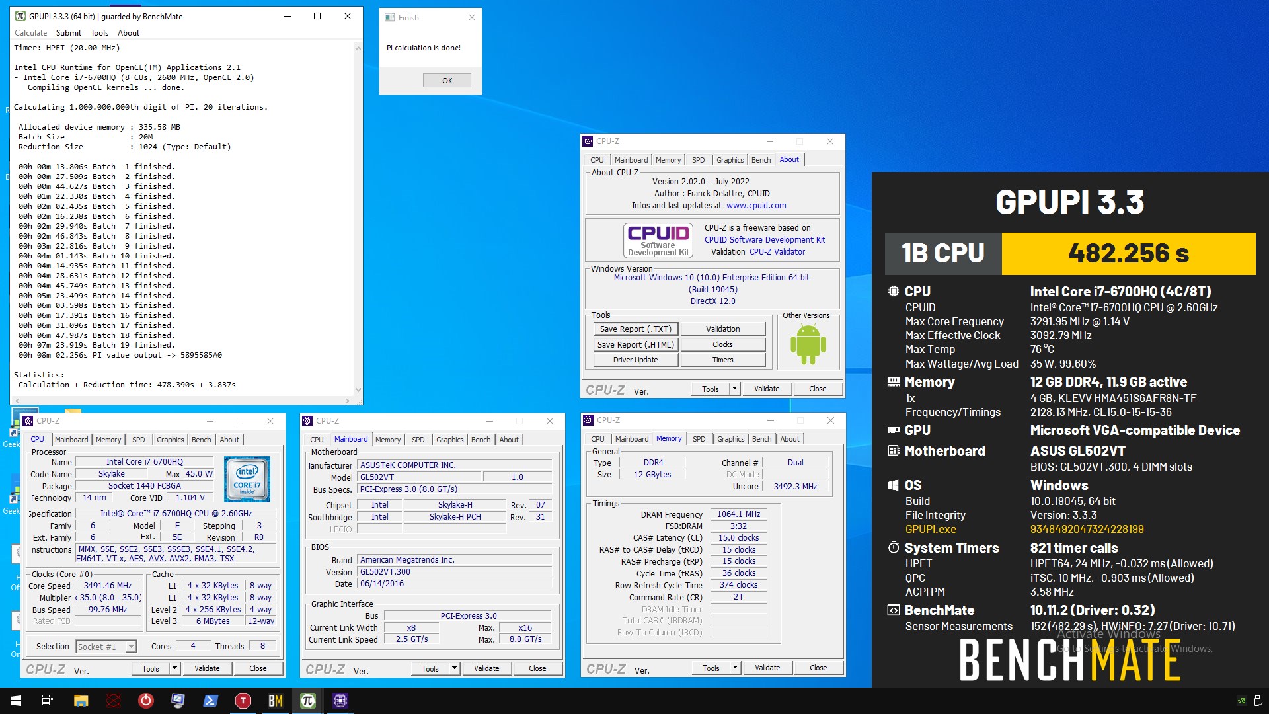Select Memory tab in the Mainboard window
The width and height of the screenshot is (1269, 714).
tap(388, 440)
